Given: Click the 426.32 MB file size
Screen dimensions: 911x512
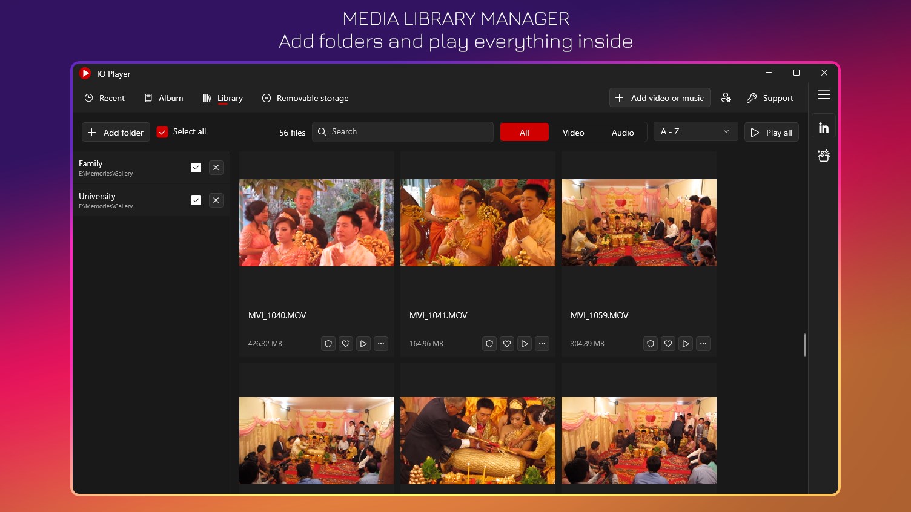Looking at the screenshot, I should pos(265,344).
